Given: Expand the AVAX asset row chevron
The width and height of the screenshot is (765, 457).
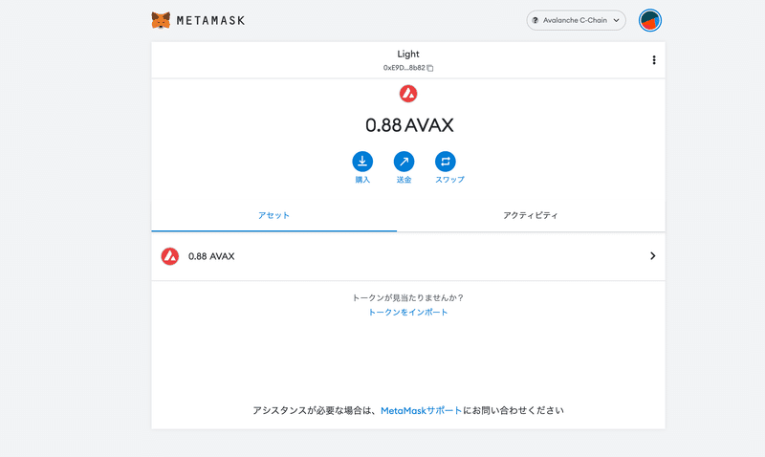Looking at the screenshot, I should (652, 256).
